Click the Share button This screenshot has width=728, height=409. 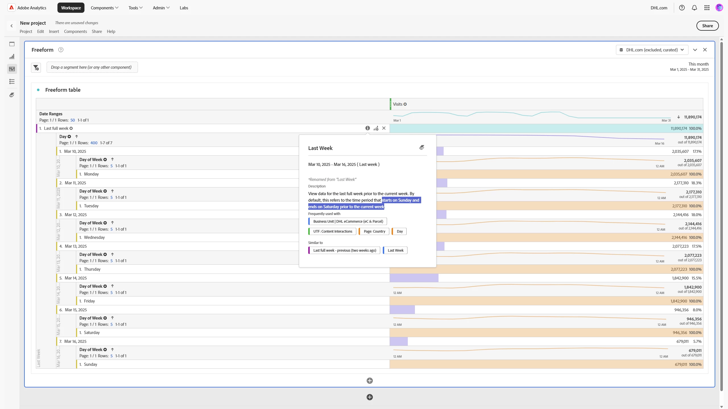[x=707, y=26]
